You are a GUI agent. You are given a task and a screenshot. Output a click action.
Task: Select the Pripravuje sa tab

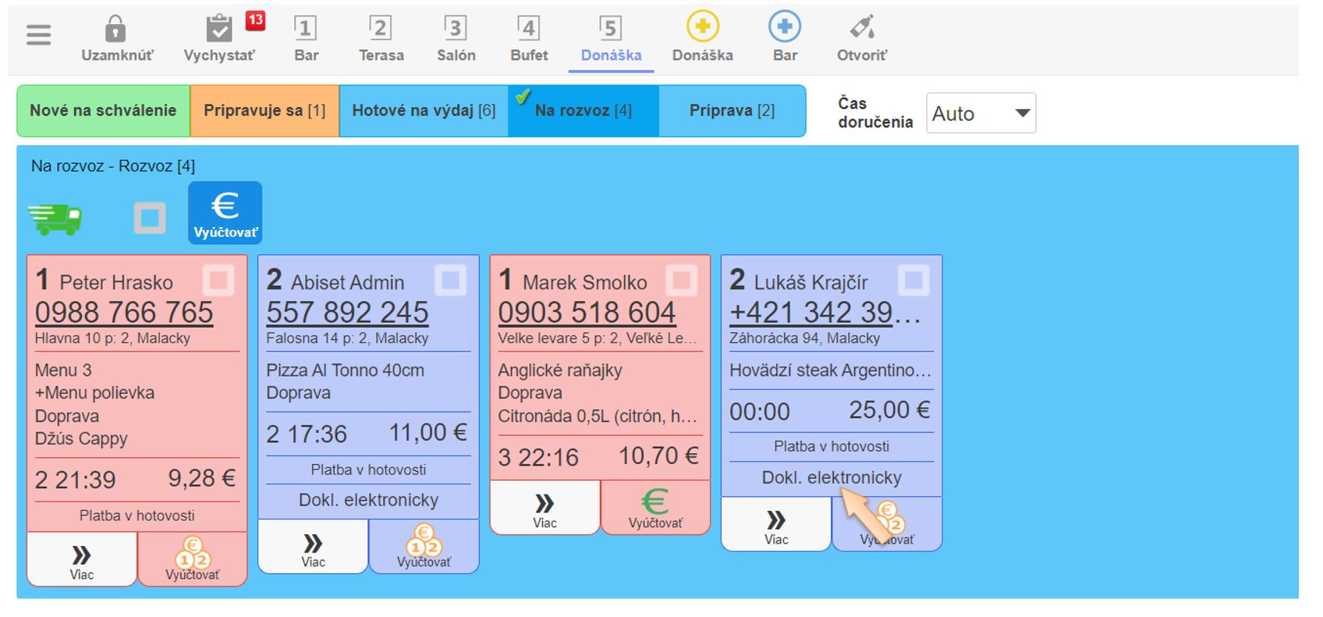[x=264, y=111]
